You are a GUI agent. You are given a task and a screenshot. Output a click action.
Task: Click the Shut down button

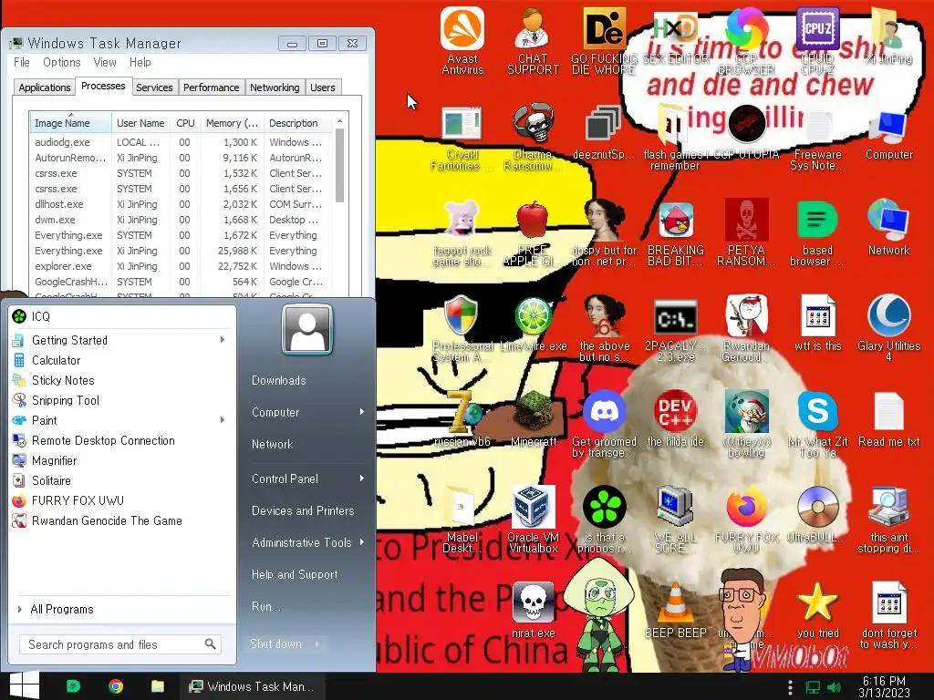[276, 643]
